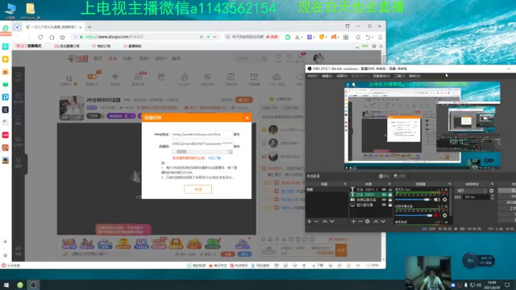Open third menu in OBS menu bar

pyautogui.click(x=342, y=76)
